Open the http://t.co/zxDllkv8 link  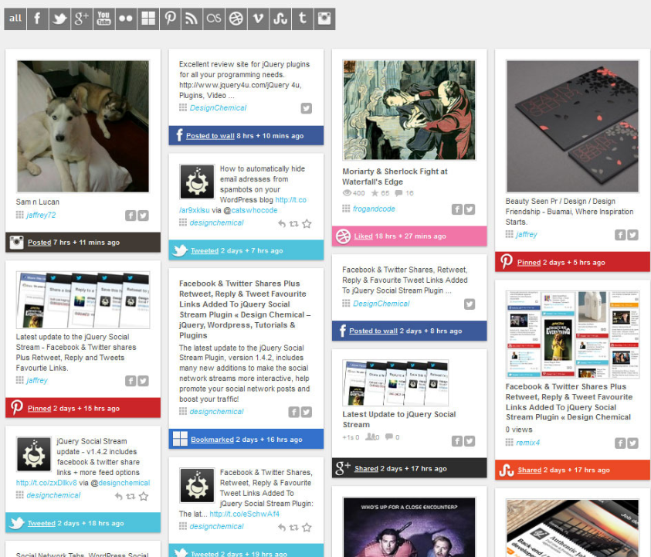pos(46,483)
